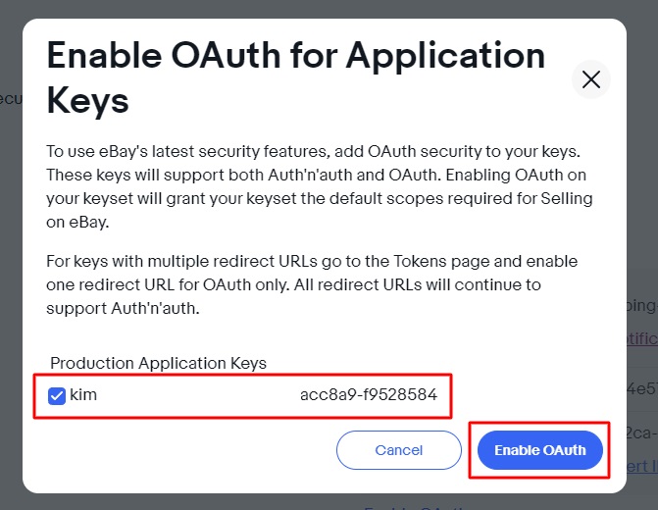
Task: Uncheck the kim application key checkbox
Action: tap(57, 396)
